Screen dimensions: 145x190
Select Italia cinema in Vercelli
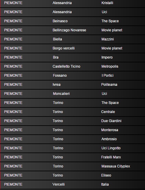click(x=105, y=184)
